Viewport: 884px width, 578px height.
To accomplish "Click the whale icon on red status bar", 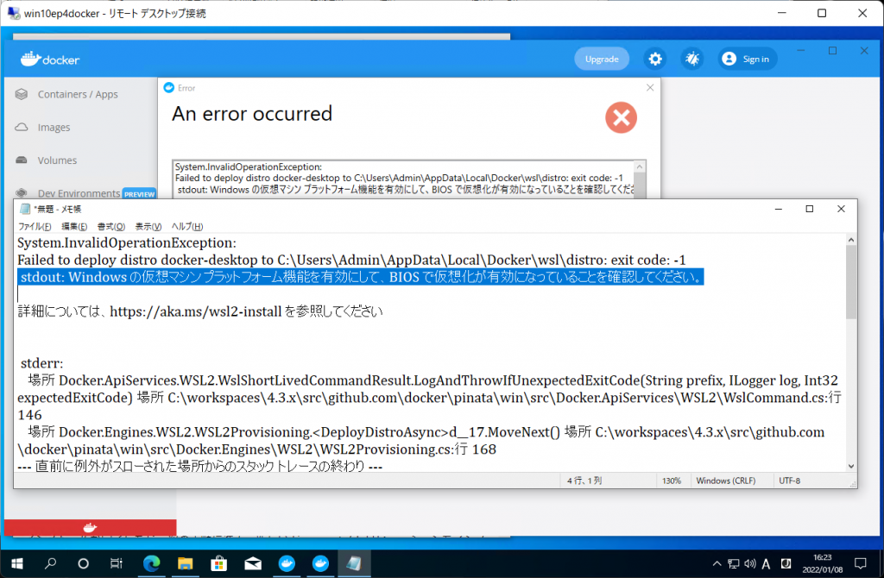I will 90,527.
